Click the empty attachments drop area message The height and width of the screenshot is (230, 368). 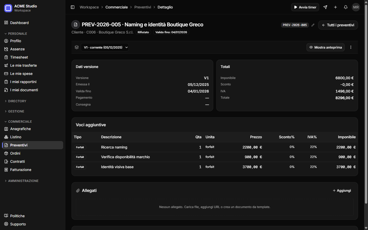(x=215, y=207)
